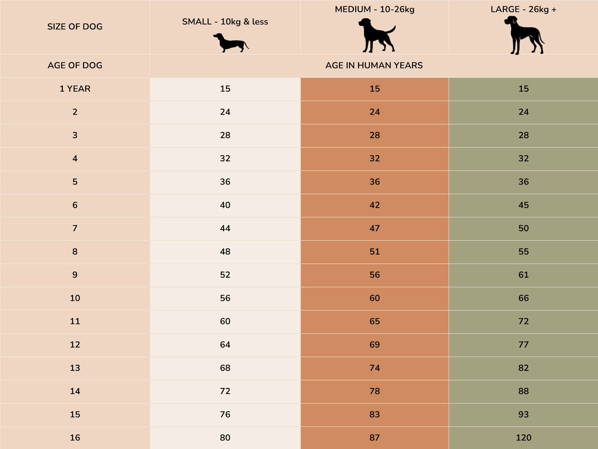
Task: Click the medium dog silhouette icon
Action: click(376, 36)
